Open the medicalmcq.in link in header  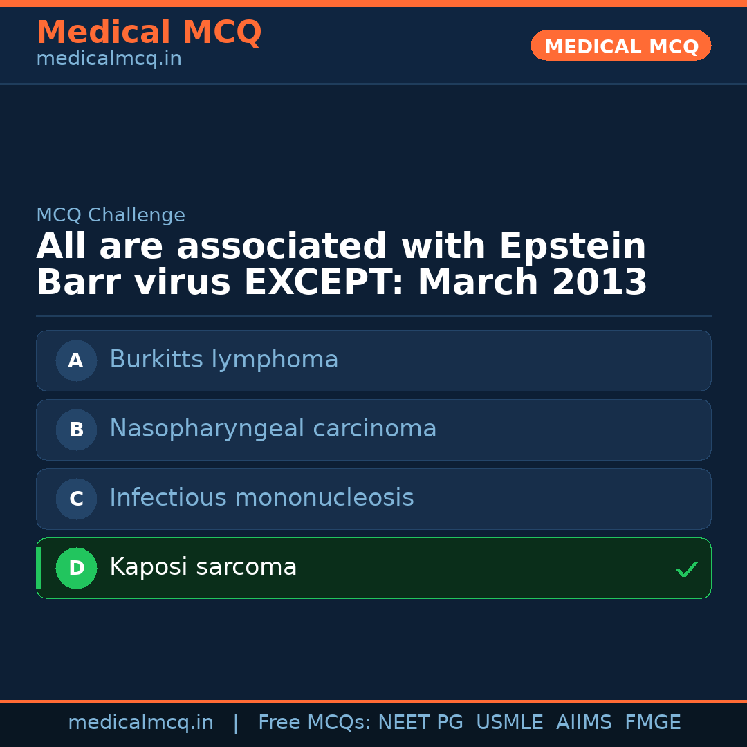[109, 59]
